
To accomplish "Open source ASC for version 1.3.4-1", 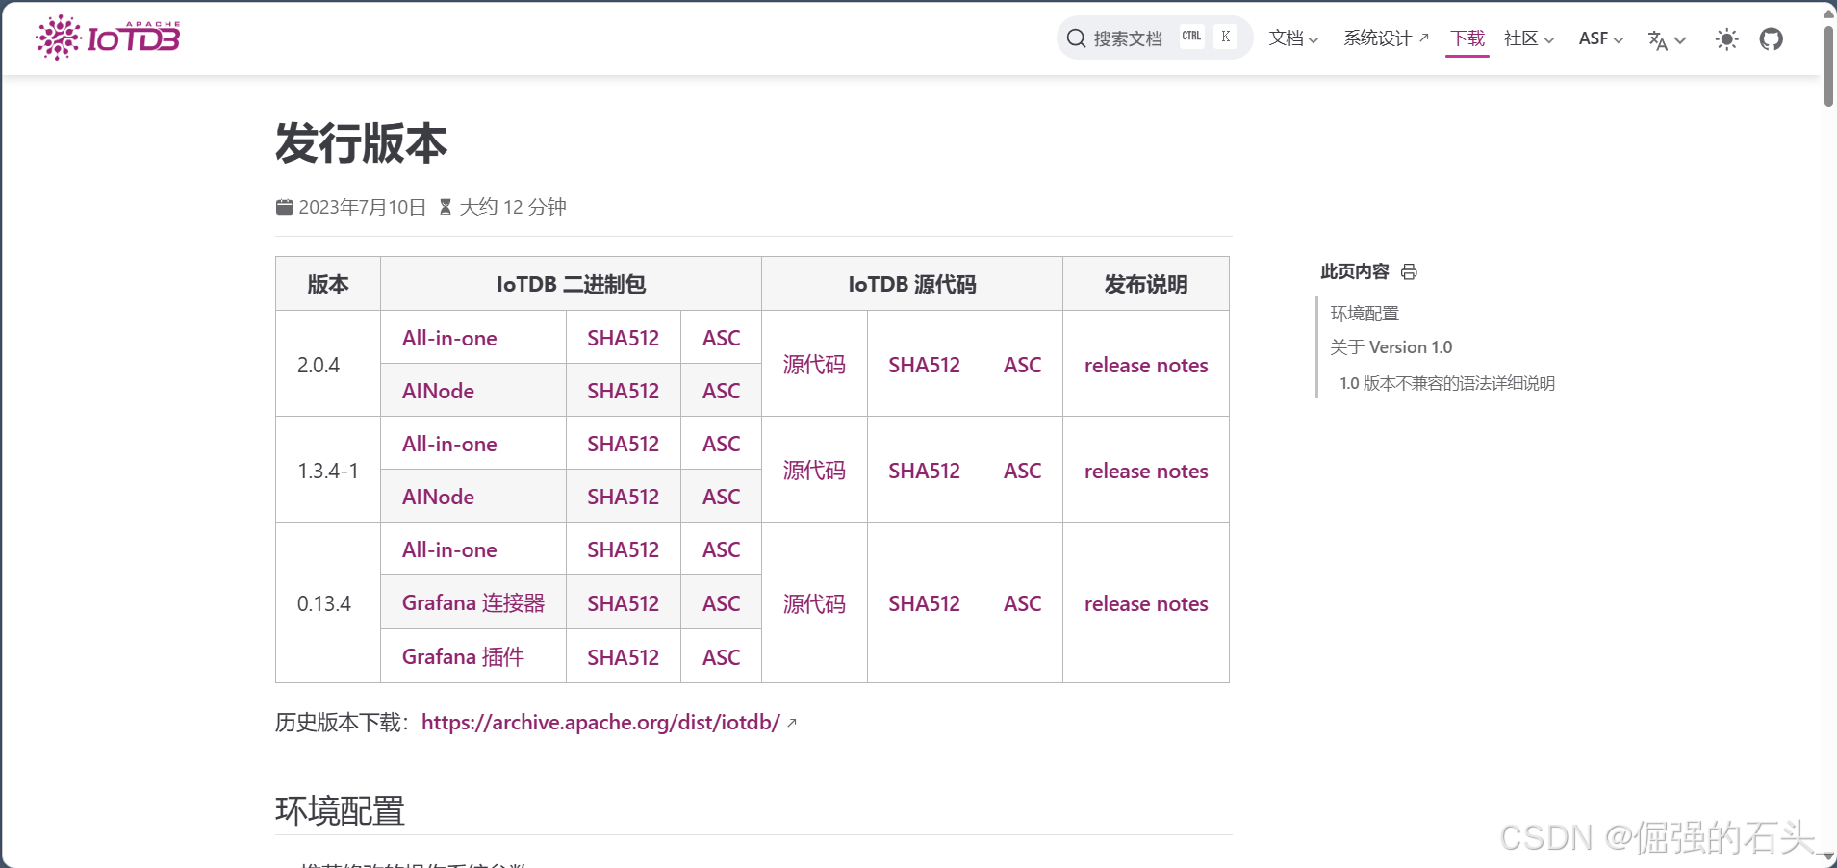I will pyautogui.click(x=1022, y=471).
